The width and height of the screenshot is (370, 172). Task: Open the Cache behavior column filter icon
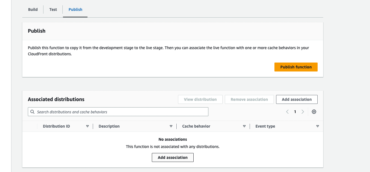pyautogui.click(x=244, y=126)
